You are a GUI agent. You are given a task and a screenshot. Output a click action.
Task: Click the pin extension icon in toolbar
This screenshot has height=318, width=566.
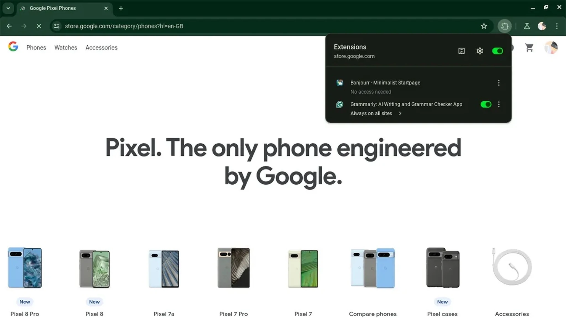point(461,51)
